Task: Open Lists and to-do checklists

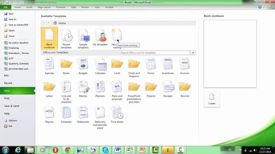Action: tap(66, 92)
